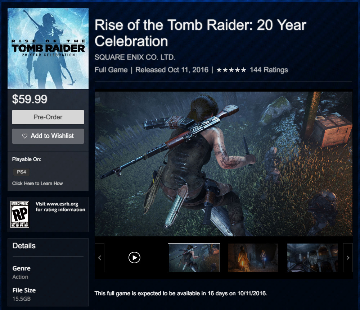Click the heart icon on Add to Wishlist

point(25,136)
